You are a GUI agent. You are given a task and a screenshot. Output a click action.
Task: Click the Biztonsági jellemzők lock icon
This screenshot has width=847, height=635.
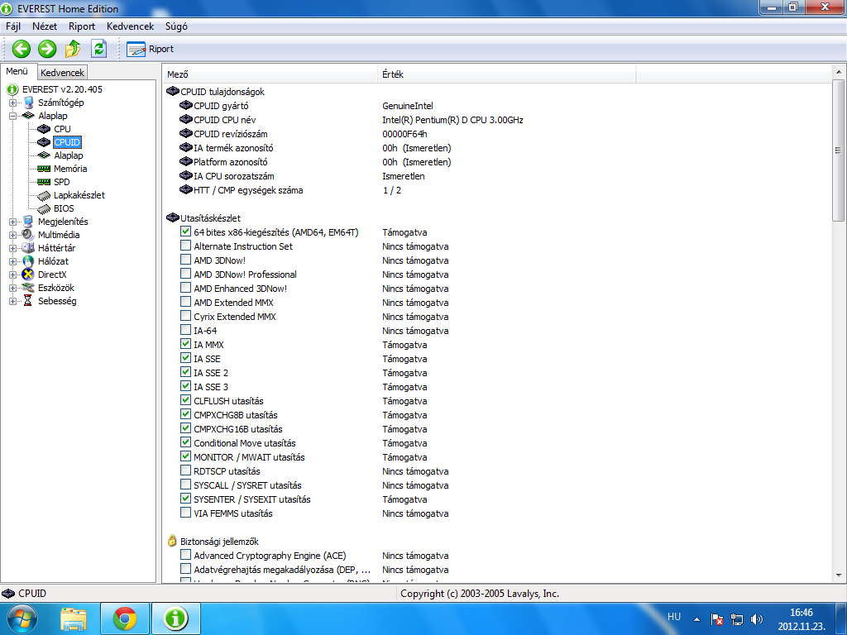pos(172,541)
